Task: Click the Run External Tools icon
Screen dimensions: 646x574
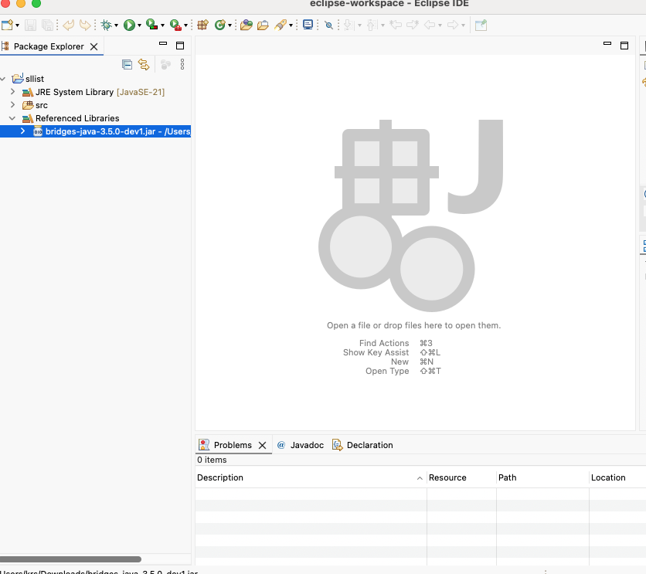Action: (x=175, y=25)
